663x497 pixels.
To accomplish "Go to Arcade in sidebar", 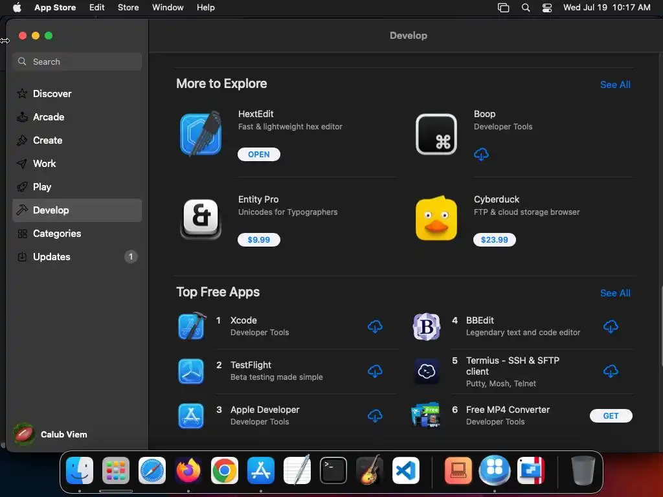I will tap(77, 116).
